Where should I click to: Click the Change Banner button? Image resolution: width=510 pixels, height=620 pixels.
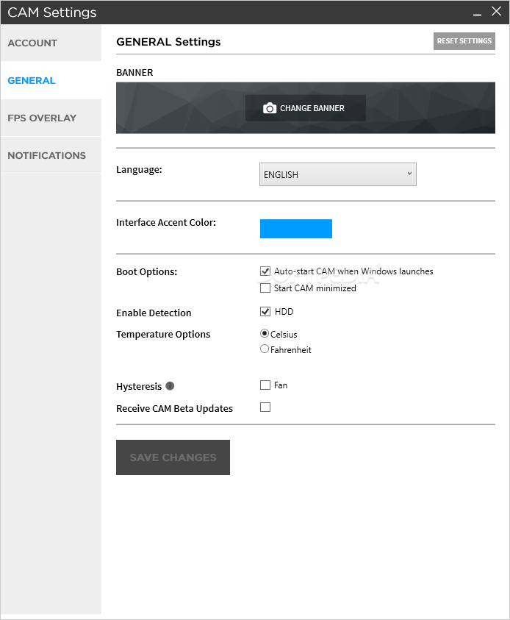point(306,108)
